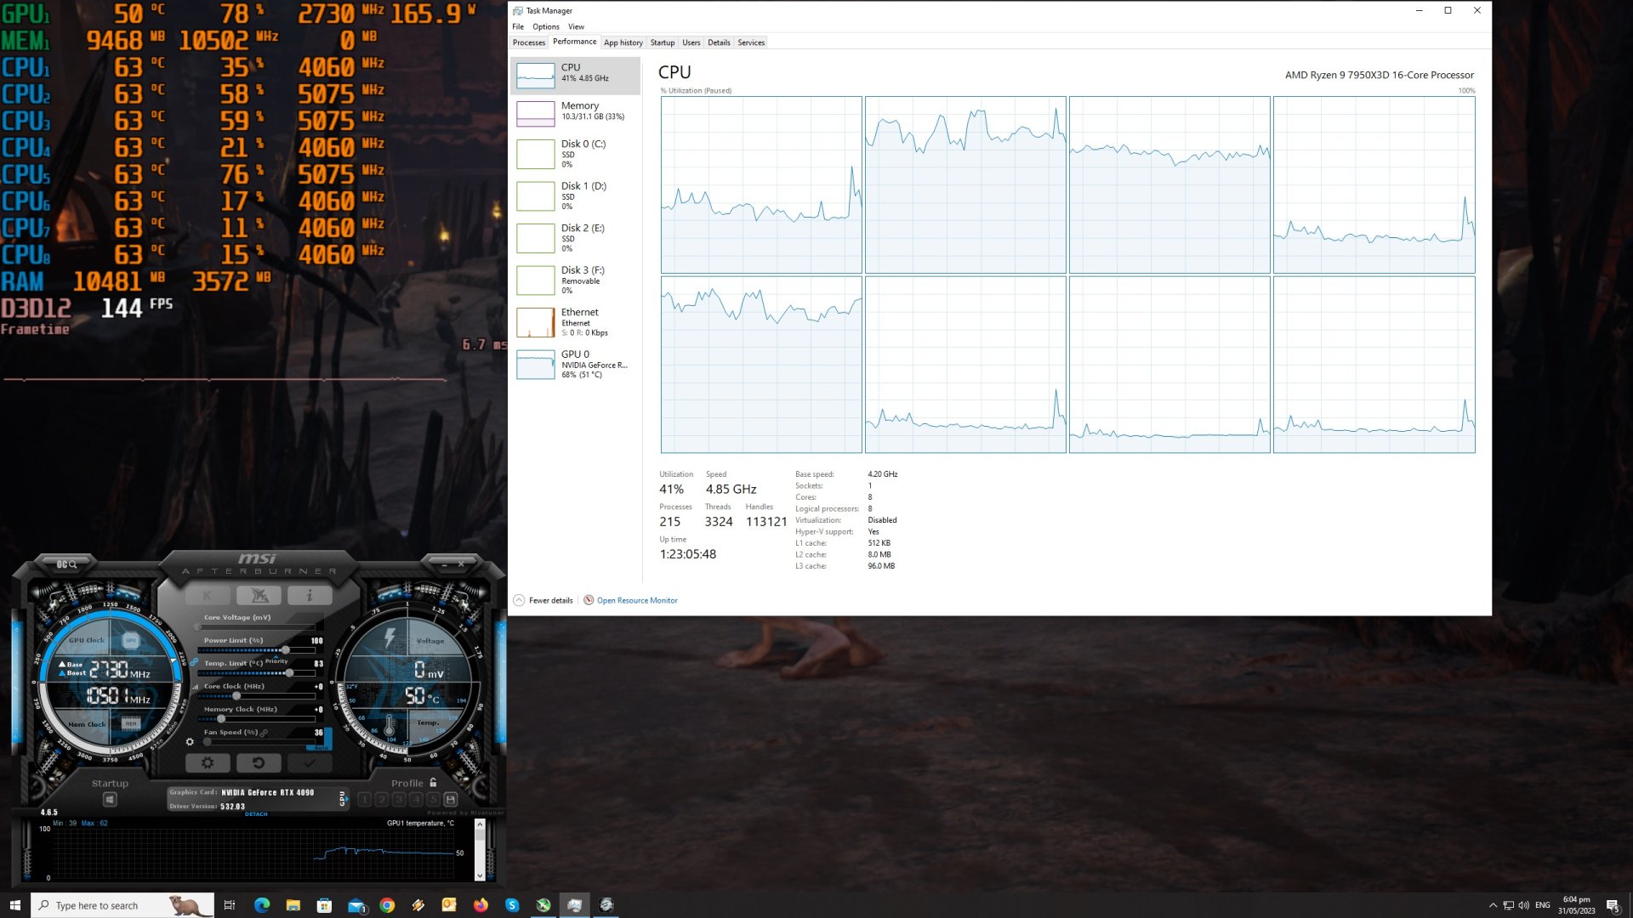
Task: Click the Open Resource Monitor link
Action: (637, 600)
